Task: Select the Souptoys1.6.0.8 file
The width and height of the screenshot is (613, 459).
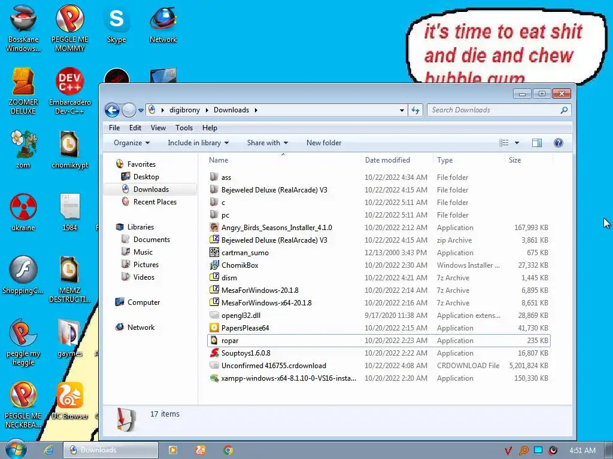Action: [x=378, y=353]
